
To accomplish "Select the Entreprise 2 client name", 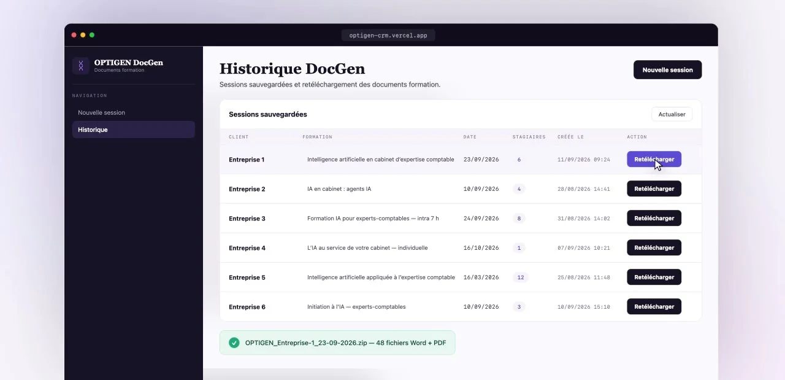I will tap(247, 189).
